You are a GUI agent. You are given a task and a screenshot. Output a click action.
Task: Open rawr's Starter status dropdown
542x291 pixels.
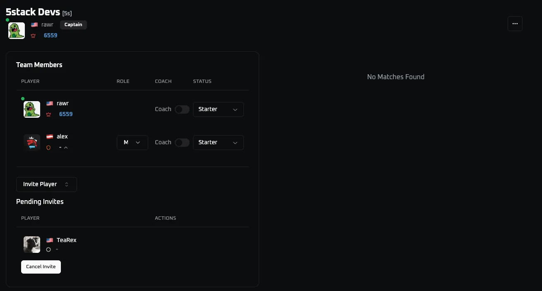tap(218, 109)
